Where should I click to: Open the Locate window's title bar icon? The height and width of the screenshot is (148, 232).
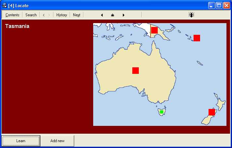(x=5, y=6)
